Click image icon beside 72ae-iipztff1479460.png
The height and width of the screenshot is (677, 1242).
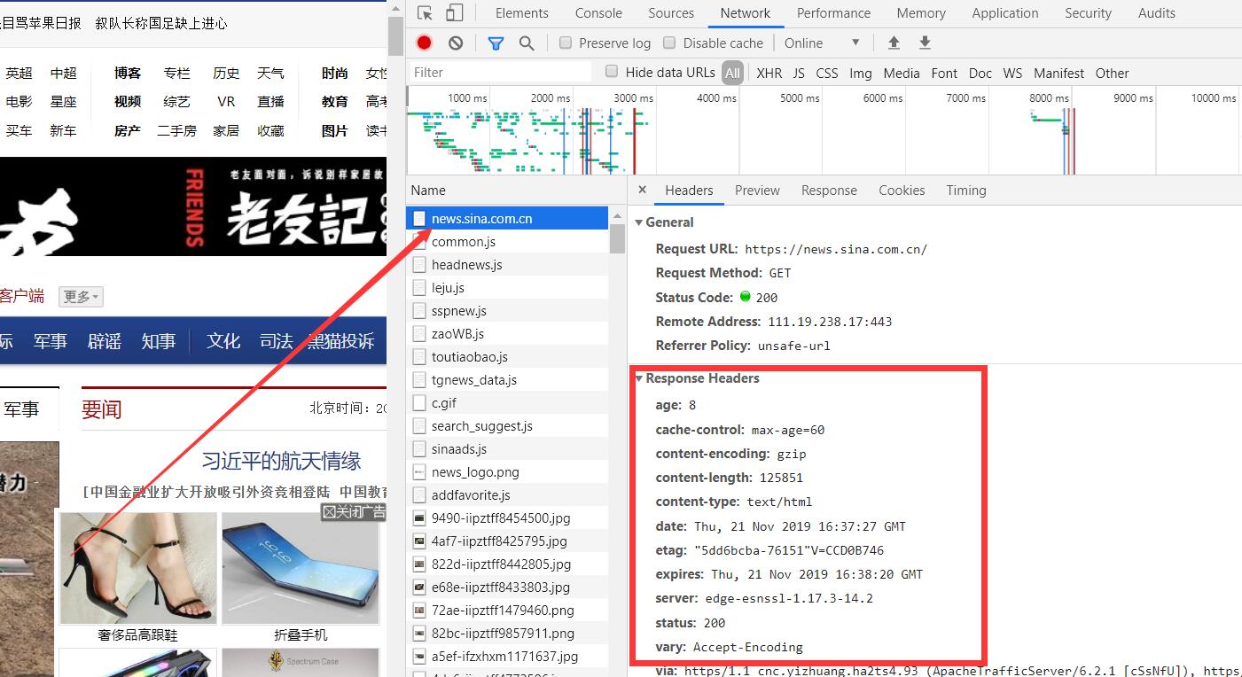tap(419, 610)
